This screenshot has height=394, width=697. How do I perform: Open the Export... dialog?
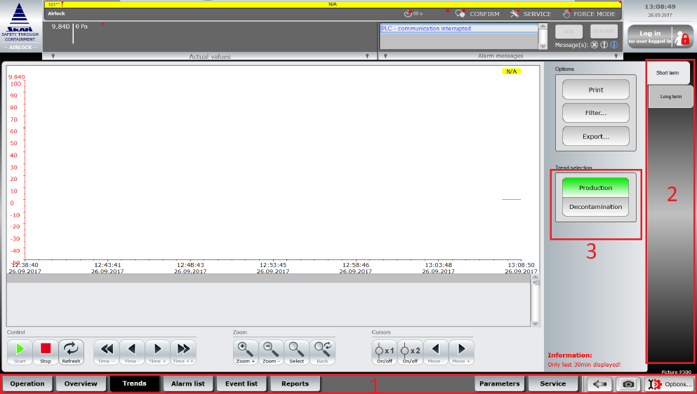596,137
